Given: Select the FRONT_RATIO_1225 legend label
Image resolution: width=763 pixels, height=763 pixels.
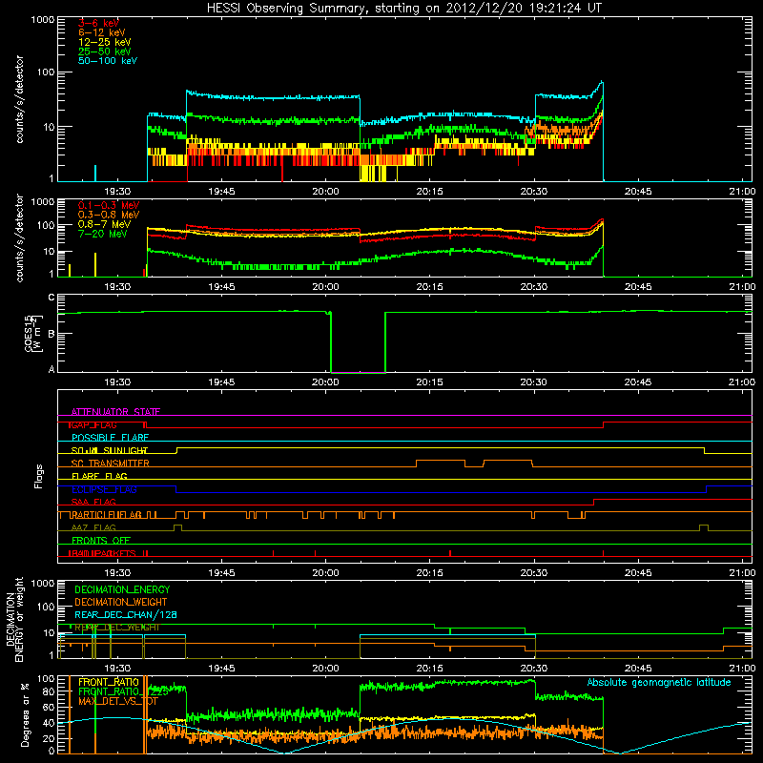Looking at the screenshot, I should point(124,691).
